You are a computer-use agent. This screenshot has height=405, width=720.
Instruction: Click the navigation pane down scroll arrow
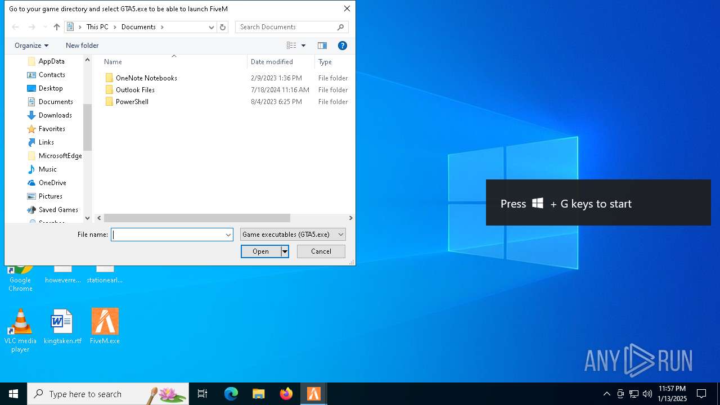point(87,218)
